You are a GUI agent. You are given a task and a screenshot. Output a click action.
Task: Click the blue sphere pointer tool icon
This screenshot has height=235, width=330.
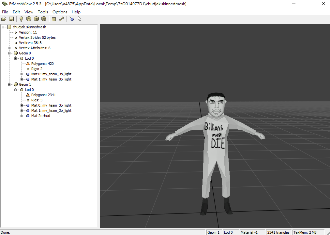72,19
